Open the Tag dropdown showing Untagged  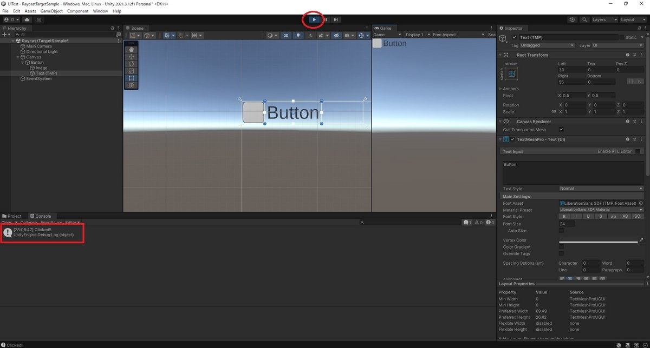point(548,45)
